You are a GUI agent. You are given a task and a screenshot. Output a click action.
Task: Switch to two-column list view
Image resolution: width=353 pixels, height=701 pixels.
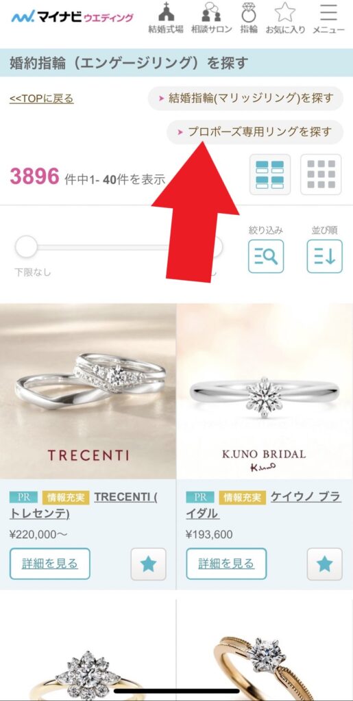click(270, 175)
